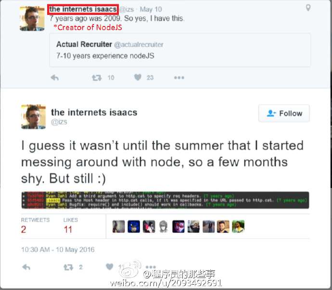Click the location pin icon

pyautogui.click(x=308, y=8)
